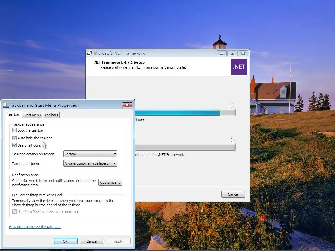Click the grey installation progress bar
Image resolution: width=335 pixels, height=251 pixels.
point(185,147)
